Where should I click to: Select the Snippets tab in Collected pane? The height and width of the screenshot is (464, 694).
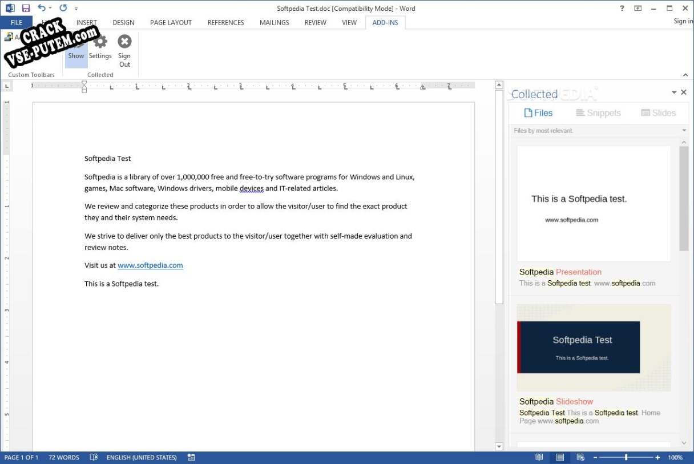(598, 113)
